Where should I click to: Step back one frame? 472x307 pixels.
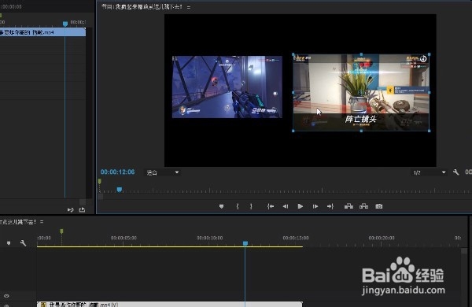tap(286, 206)
